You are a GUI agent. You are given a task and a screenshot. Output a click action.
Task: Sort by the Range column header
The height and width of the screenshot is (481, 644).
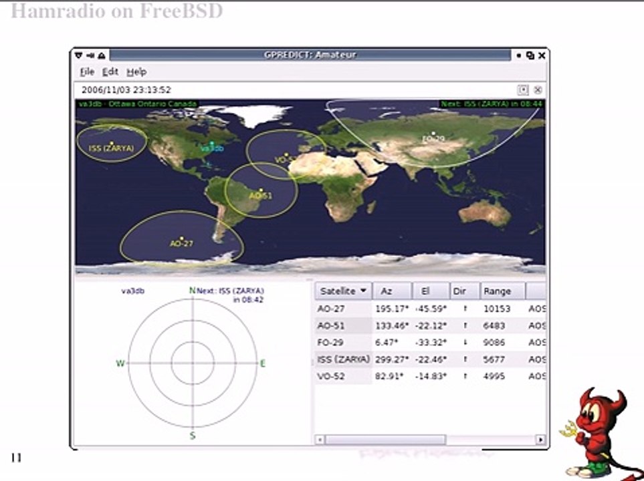coord(503,291)
